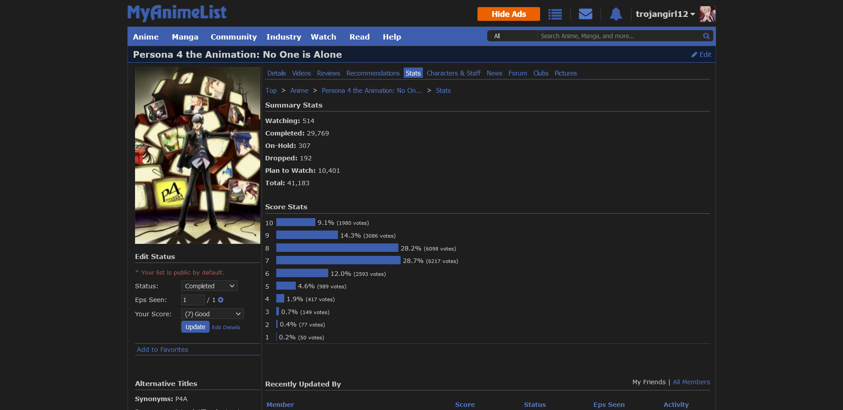Open the Your Score dropdown showing (7) Good
Image resolution: width=843 pixels, height=410 pixels.
tap(212, 314)
